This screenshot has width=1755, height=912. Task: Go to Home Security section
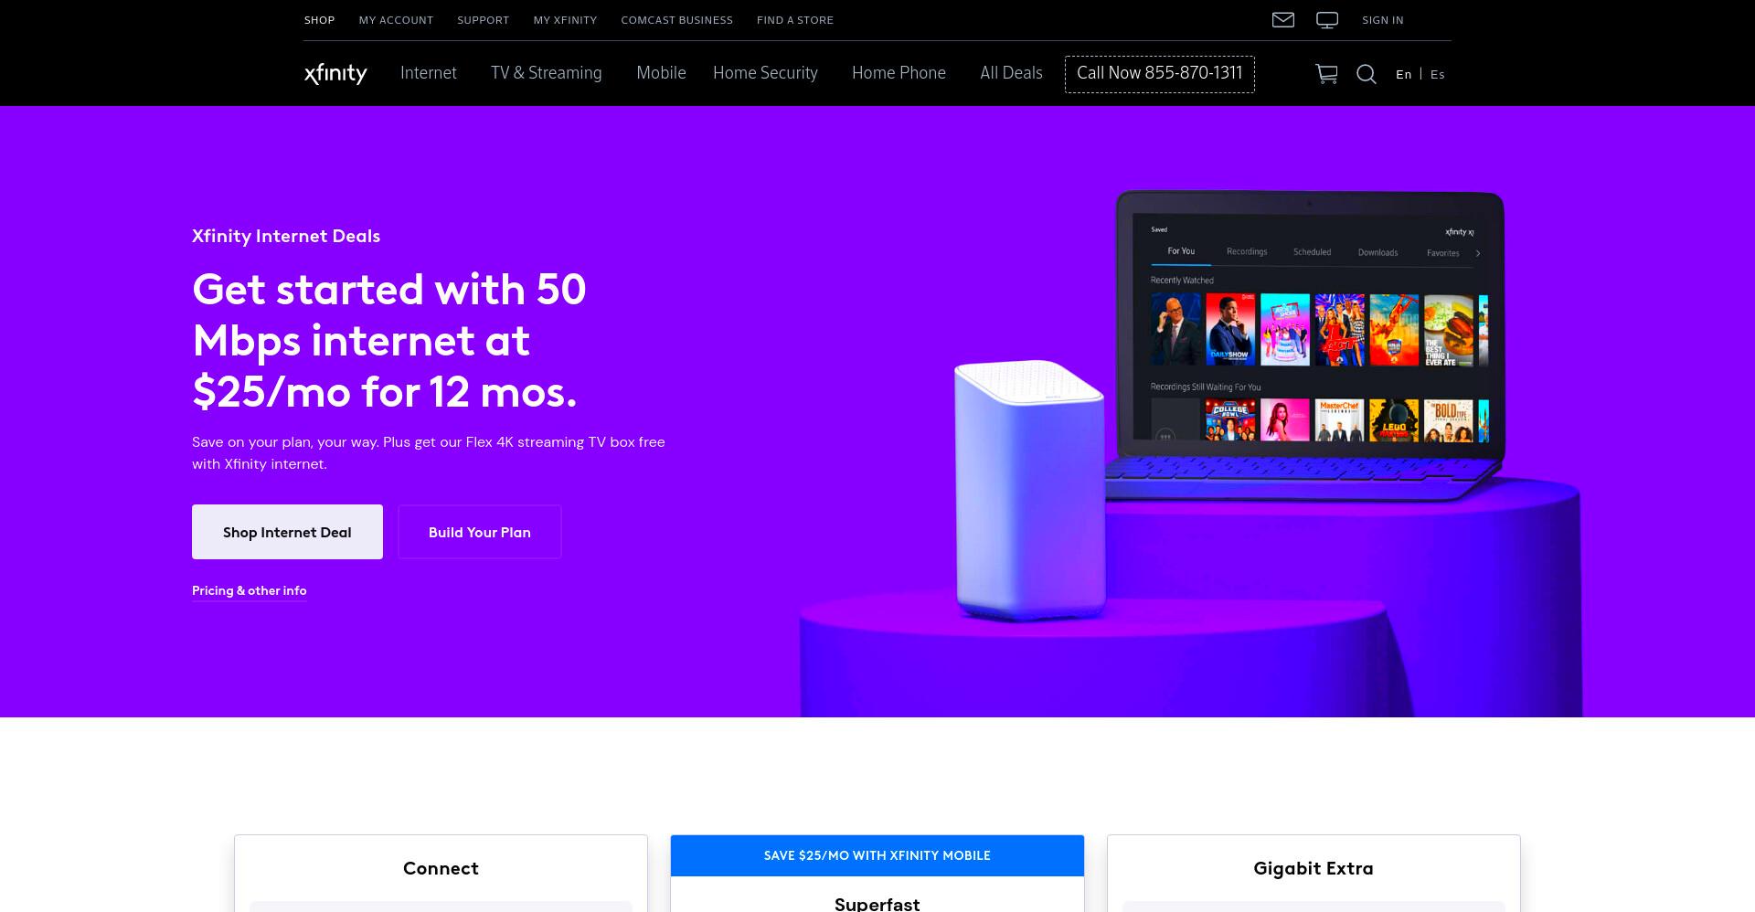click(x=765, y=73)
